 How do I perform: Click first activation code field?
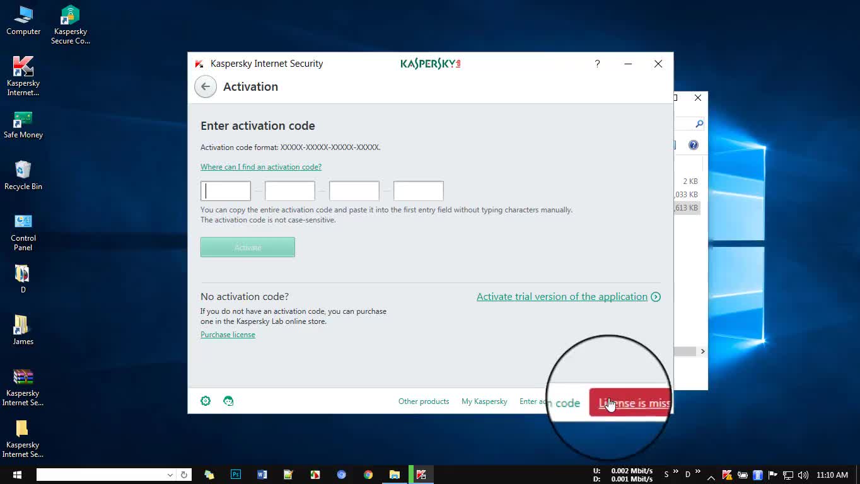click(226, 191)
